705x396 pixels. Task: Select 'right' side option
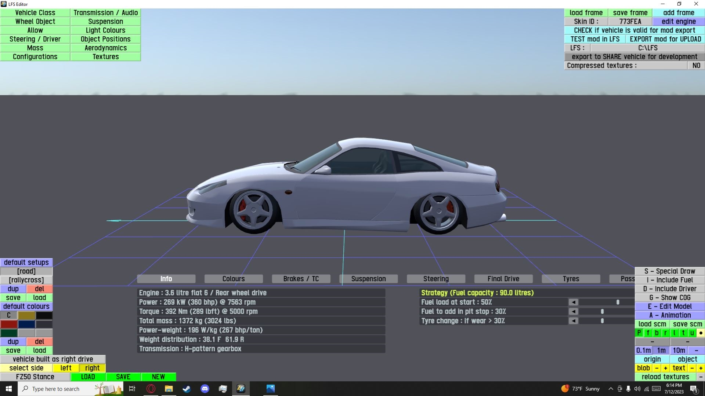(92, 368)
